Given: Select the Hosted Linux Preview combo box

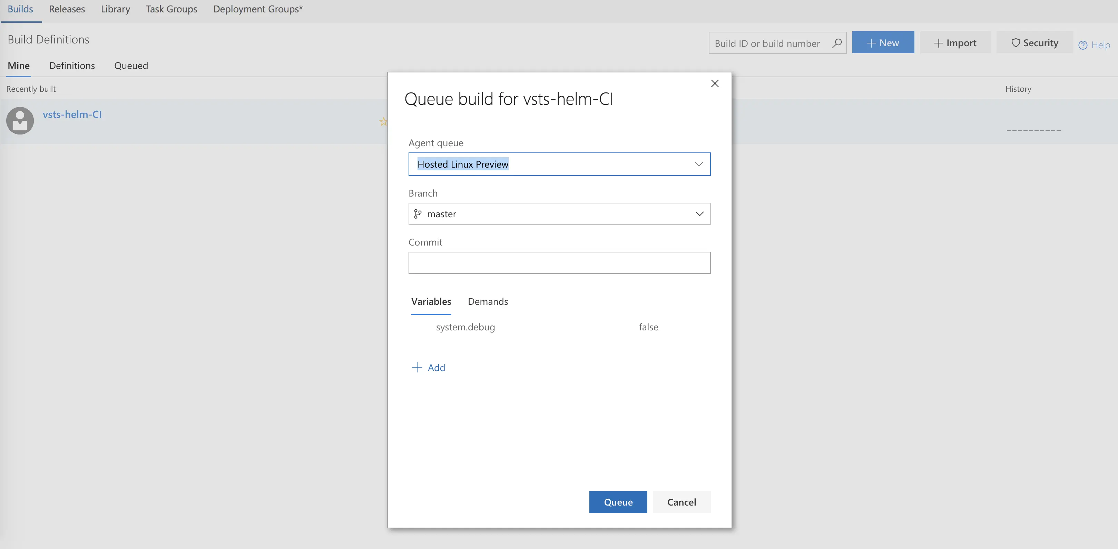Looking at the screenshot, I should (x=559, y=164).
